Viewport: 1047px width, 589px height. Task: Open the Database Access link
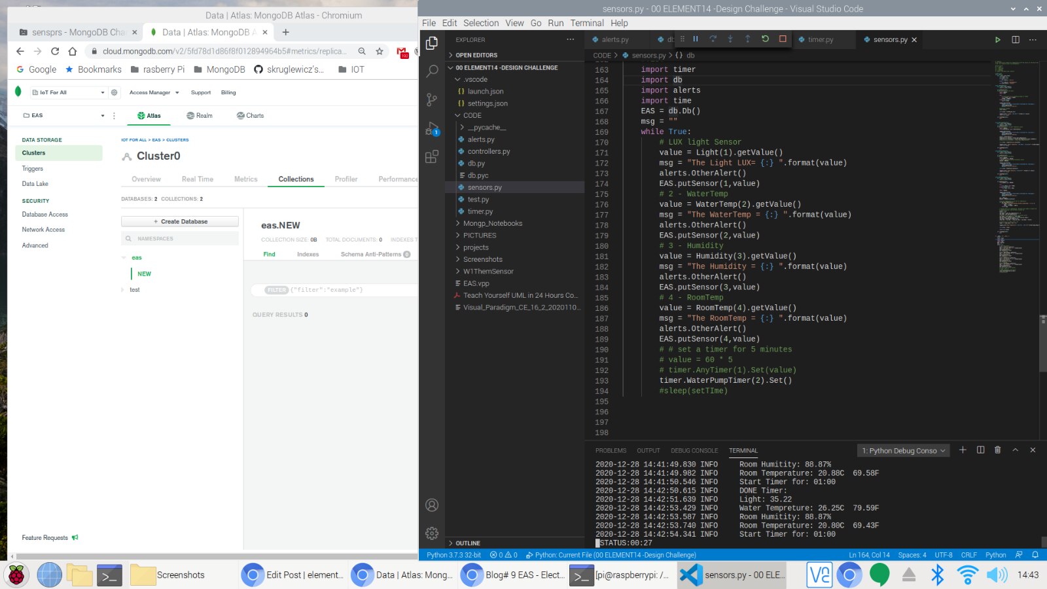coord(44,215)
